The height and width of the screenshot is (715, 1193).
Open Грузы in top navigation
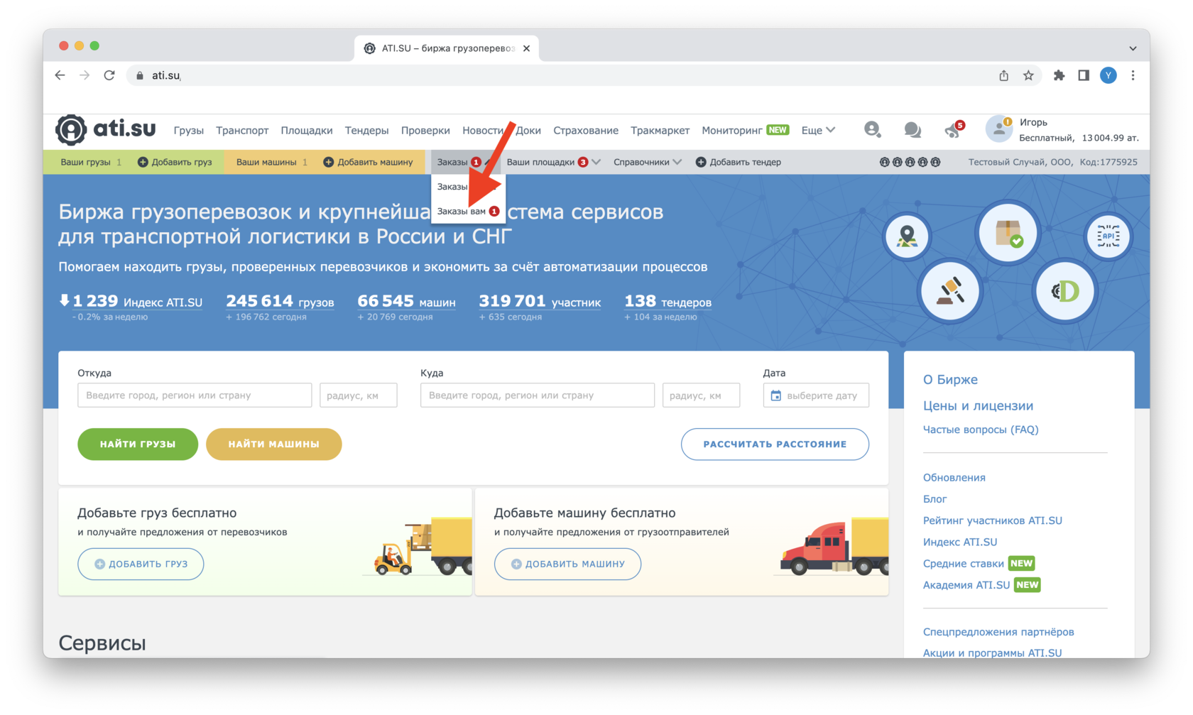189,130
